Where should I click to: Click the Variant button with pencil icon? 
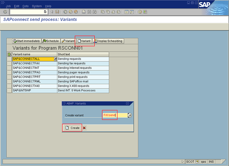click(x=68, y=41)
